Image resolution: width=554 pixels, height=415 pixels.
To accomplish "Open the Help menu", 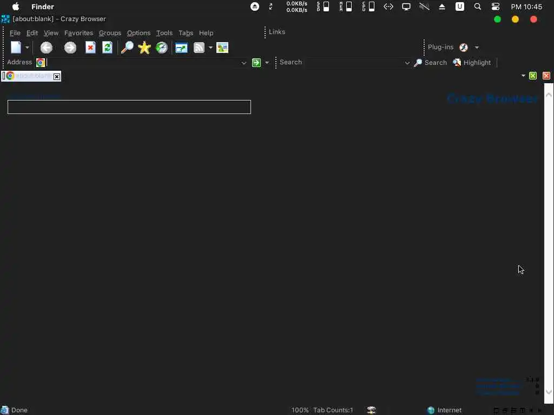I will coord(206,33).
